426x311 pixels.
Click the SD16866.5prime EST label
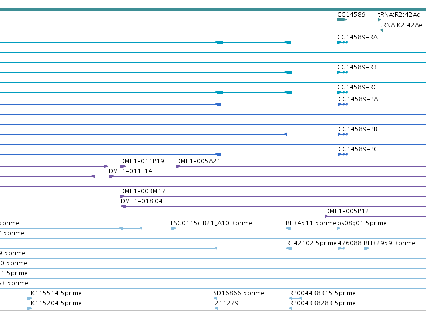coord(239,293)
